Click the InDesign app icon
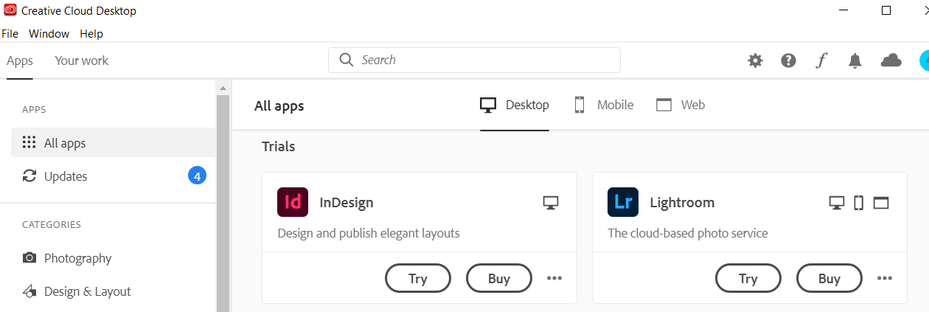 293,202
